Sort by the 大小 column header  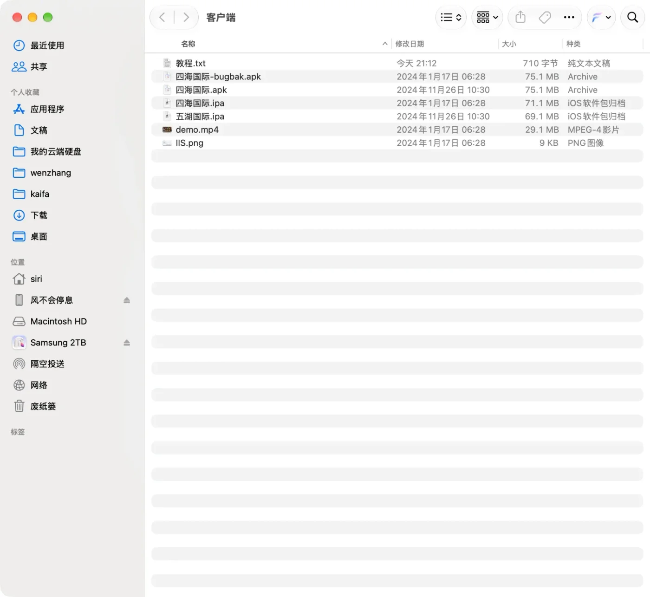pyautogui.click(x=509, y=44)
